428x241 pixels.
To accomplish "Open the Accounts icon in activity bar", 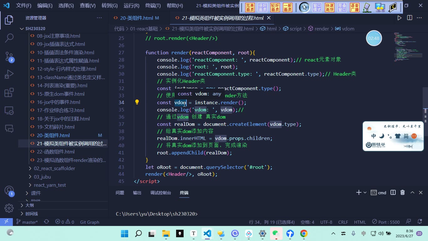I will tap(9, 191).
